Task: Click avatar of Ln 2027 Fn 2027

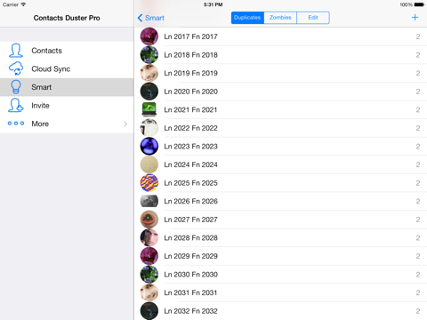Action: [149, 220]
